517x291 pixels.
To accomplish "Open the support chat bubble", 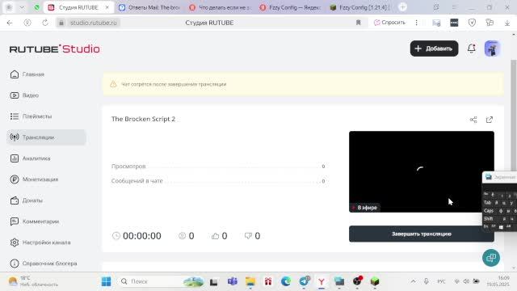I will (491, 258).
